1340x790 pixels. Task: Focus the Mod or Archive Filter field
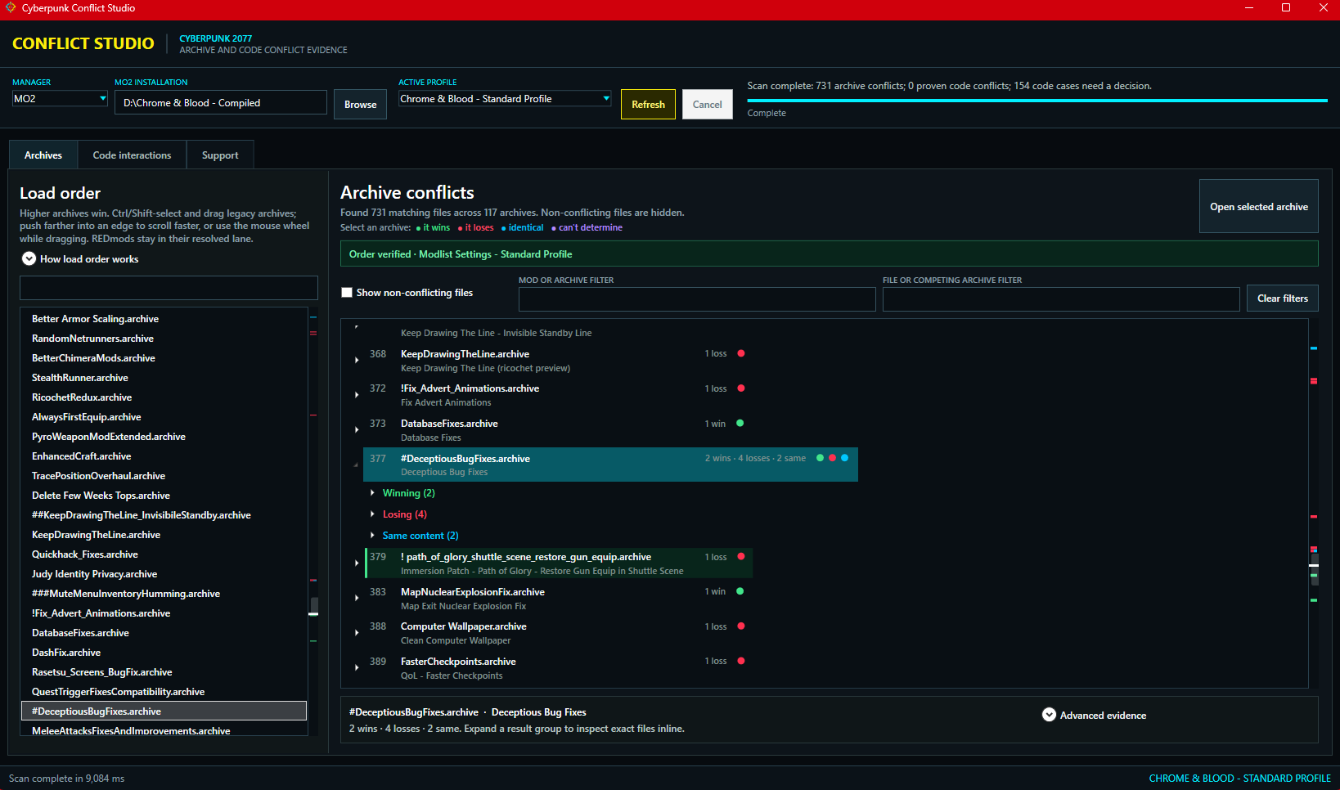point(697,299)
